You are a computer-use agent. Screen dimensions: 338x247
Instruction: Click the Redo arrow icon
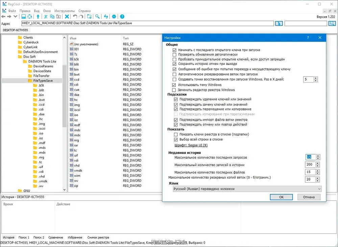tap(81, 17)
